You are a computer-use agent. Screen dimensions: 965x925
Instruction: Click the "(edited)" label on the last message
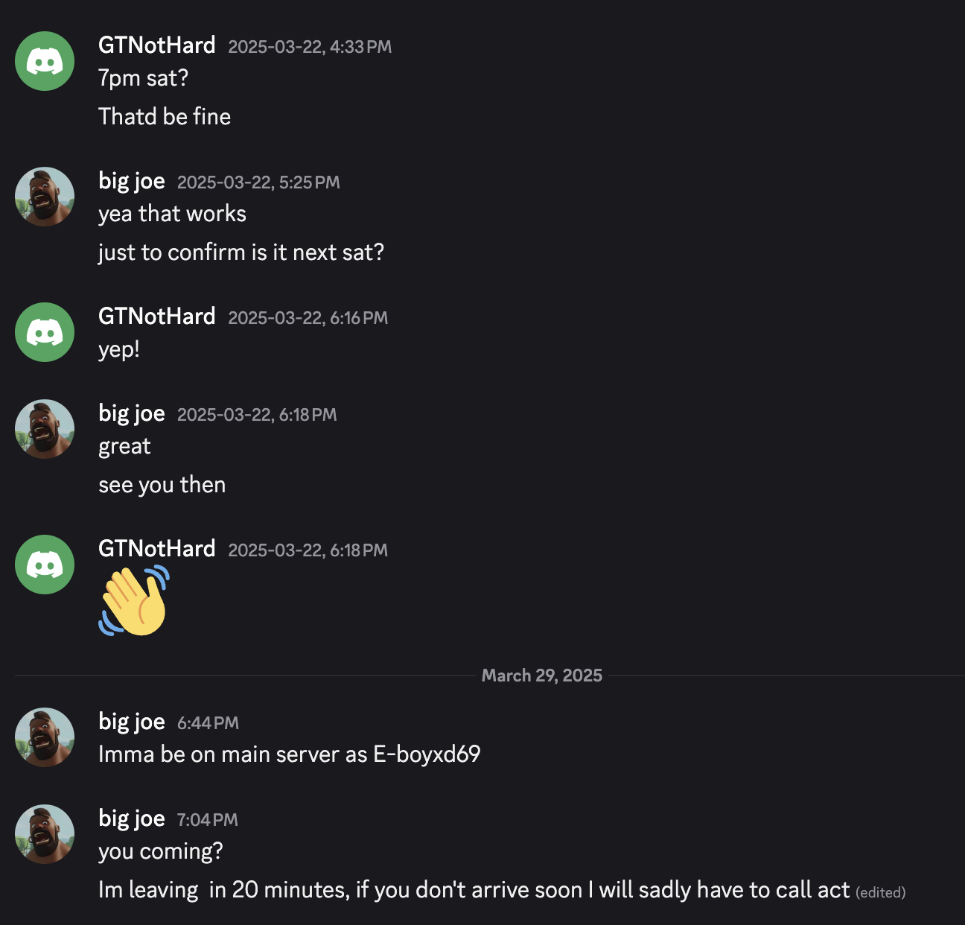880,892
